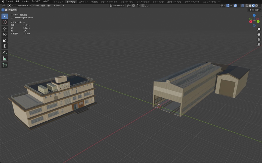Switch to wireframe viewport shading
This screenshot has height=163, width=262.
click(247, 6)
